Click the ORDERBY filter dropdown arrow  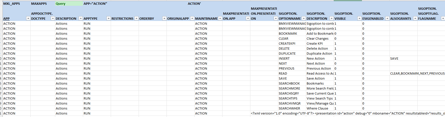click(x=164, y=18)
